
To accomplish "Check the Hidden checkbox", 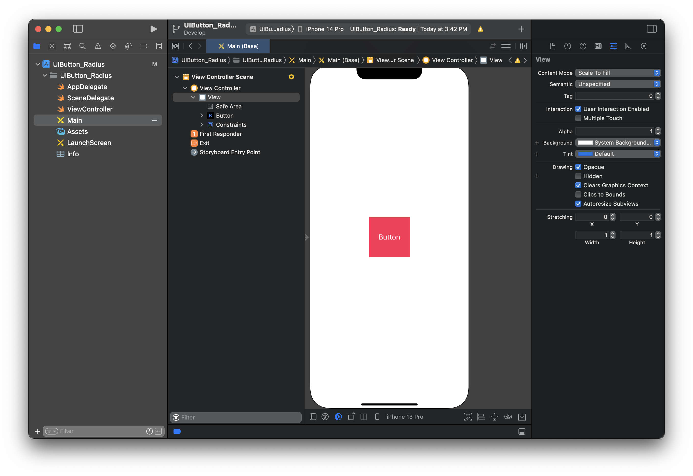I will (x=578, y=176).
